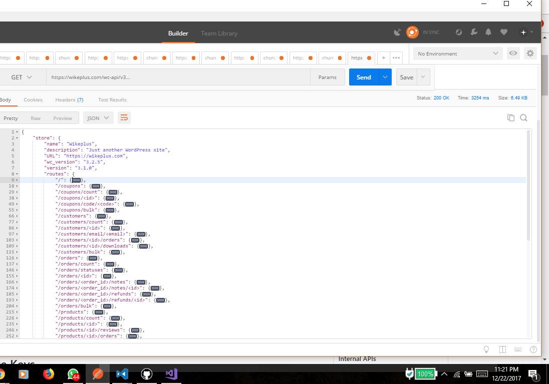Viewport: 549px width, 384px height.
Task: Open WhatsApp from the taskbar
Action: (x=73, y=374)
